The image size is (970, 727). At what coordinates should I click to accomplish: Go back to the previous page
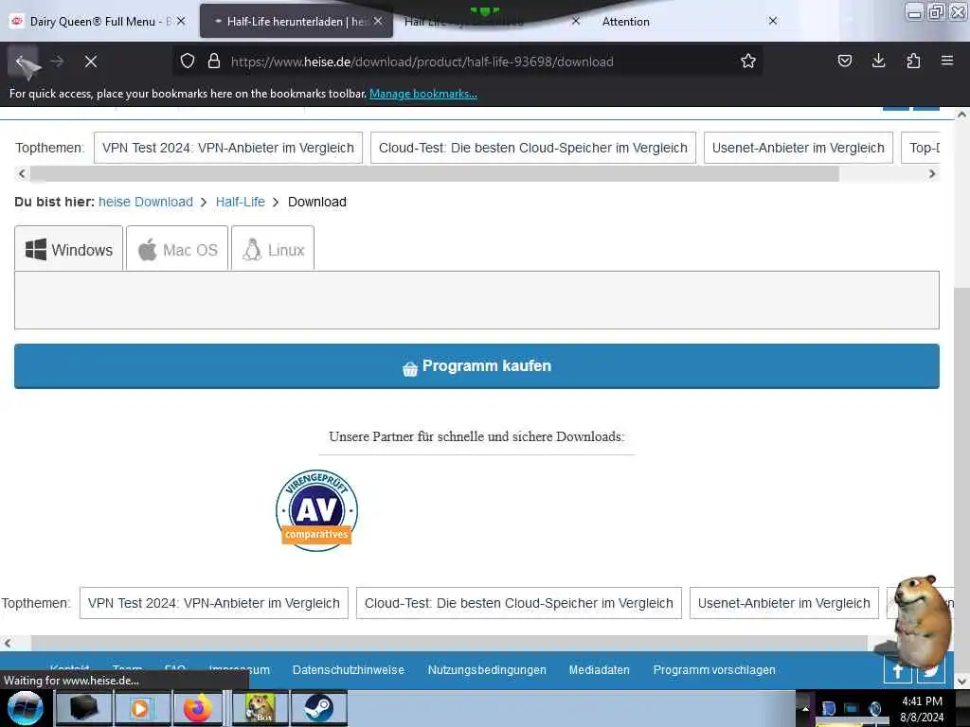pyautogui.click(x=23, y=62)
